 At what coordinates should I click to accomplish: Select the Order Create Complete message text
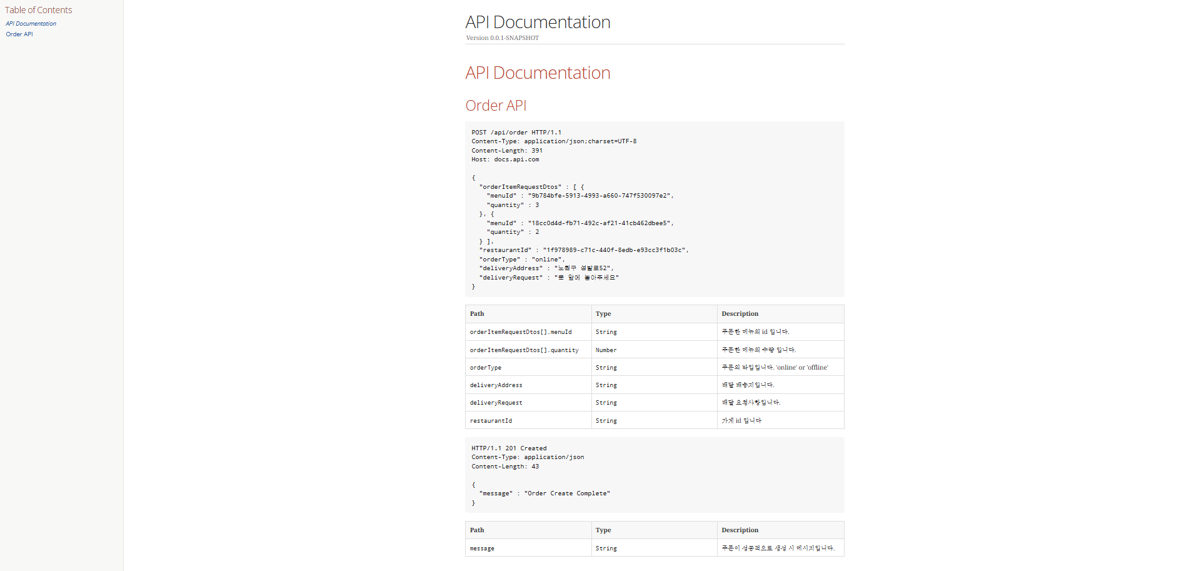566,493
